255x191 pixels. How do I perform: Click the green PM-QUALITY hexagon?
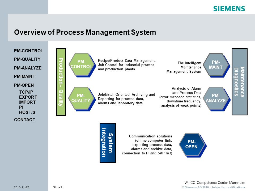point(81,98)
